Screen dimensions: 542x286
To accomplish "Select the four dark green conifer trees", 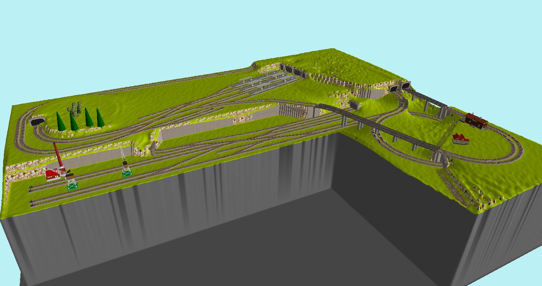I will [x=80, y=119].
